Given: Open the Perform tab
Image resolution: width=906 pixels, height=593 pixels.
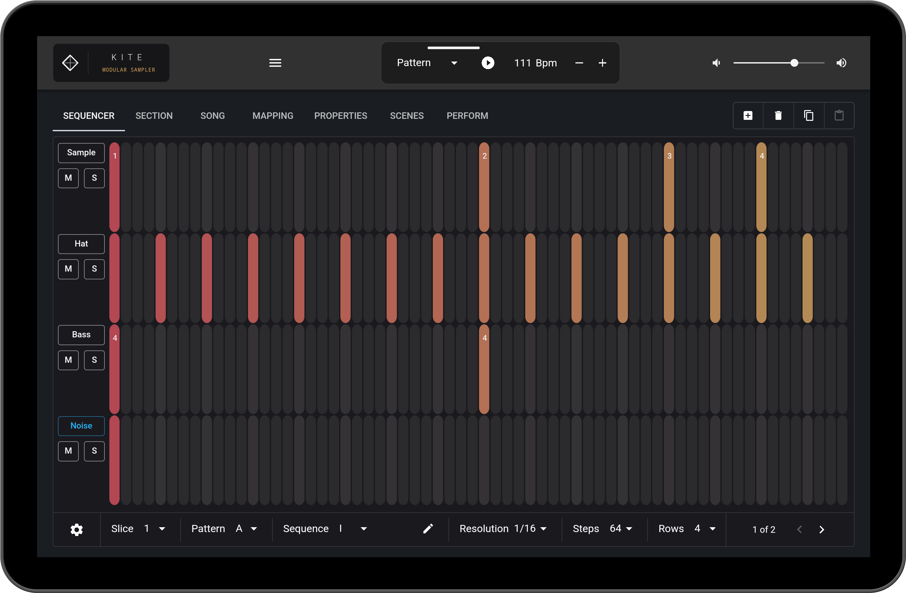Looking at the screenshot, I should [x=467, y=116].
